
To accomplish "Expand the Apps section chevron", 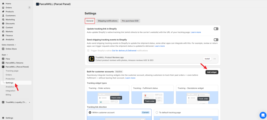I will point(8,55).
